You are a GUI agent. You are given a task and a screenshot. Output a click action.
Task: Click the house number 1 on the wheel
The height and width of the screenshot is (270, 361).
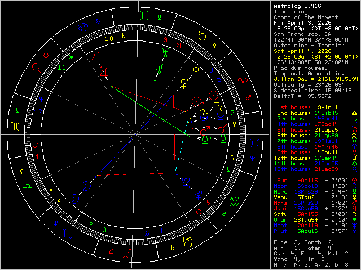point(37,158)
